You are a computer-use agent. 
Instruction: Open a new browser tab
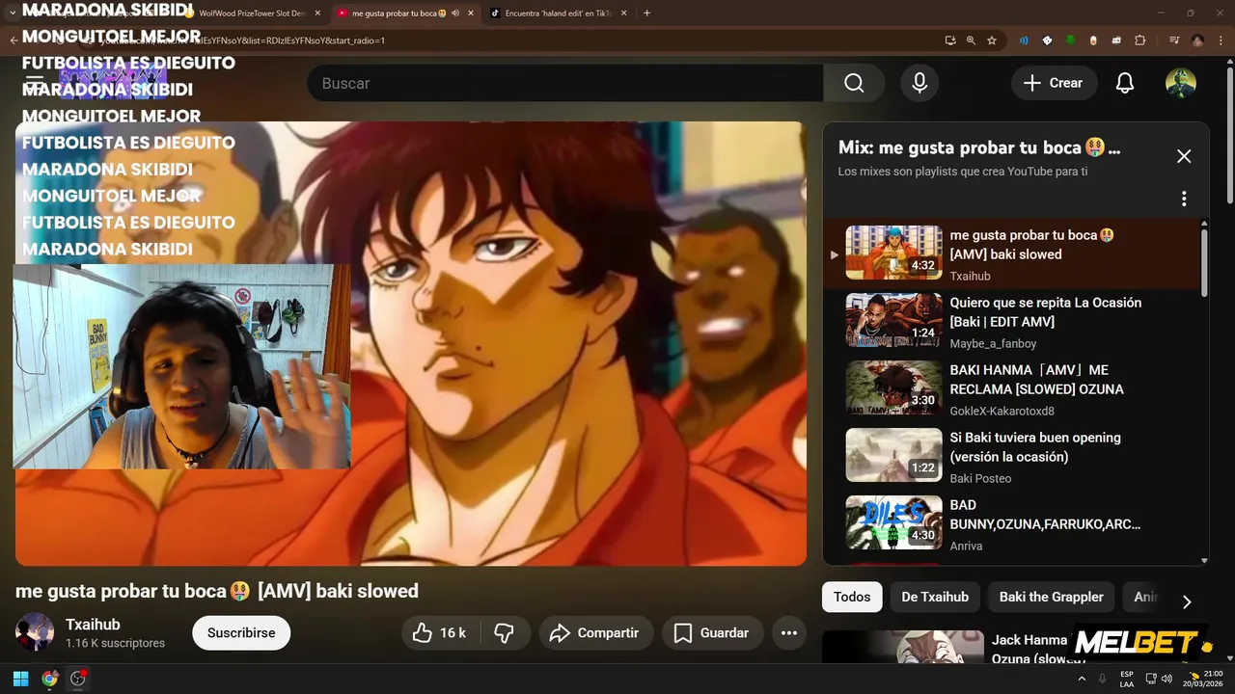coord(646,13)
